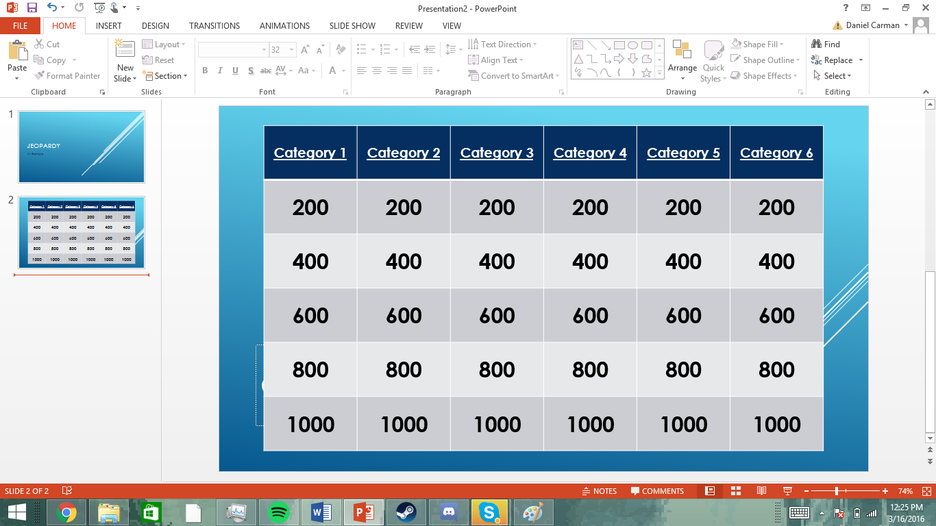Toggle Underline formatting
The width and height of the screenshot is (936, 526).
pyautogui.click(x=235, y=71)
